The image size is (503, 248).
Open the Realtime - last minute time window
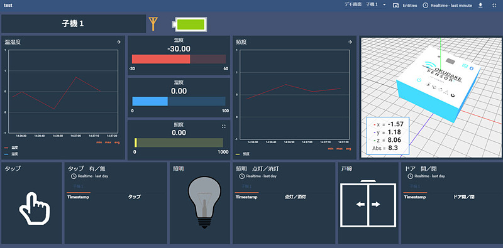447,6
